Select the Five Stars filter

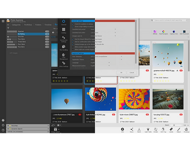tap(28, 47)
